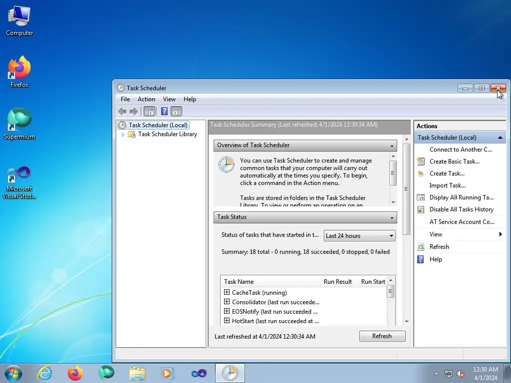Open Windows Explorer folder on taskbar
Viewport: 511px width, 383px height.
[137, 373]
